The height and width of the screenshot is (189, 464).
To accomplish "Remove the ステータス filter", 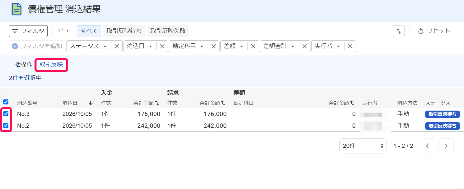I will pos(117,46).
